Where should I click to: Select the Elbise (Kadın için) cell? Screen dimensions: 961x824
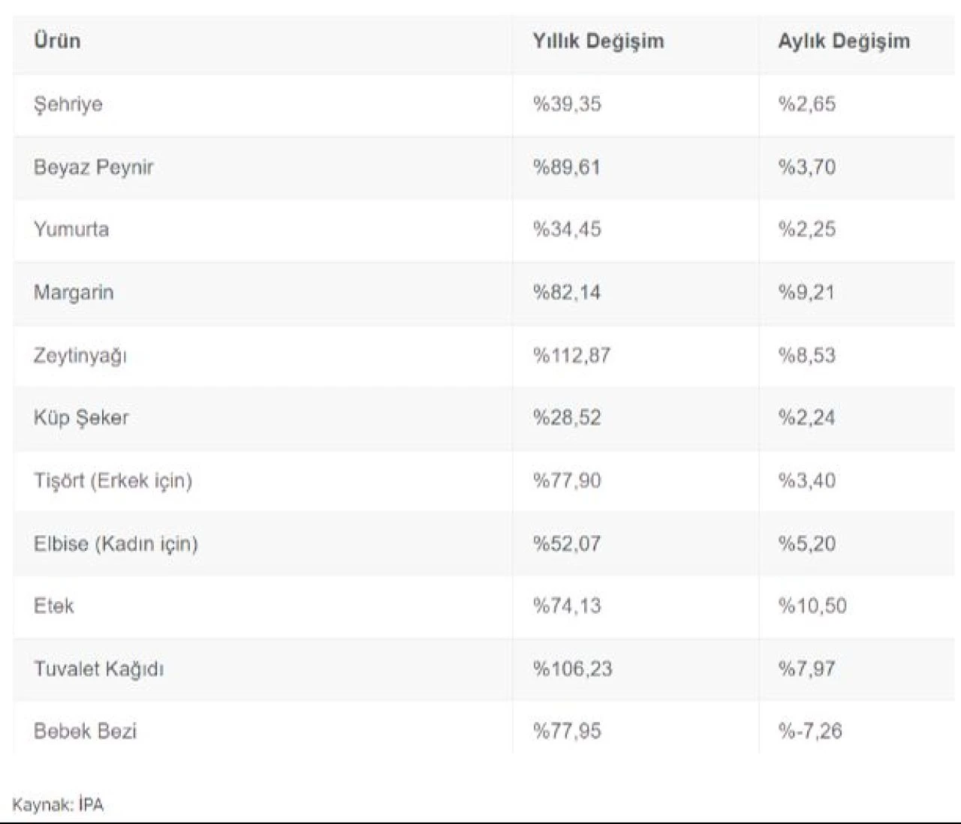pos(116,543)
